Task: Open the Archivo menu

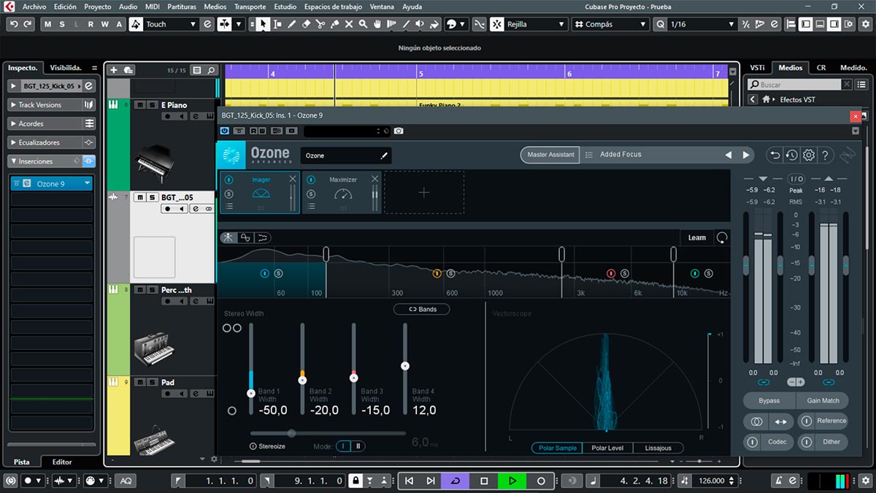Action: point(34,7)
